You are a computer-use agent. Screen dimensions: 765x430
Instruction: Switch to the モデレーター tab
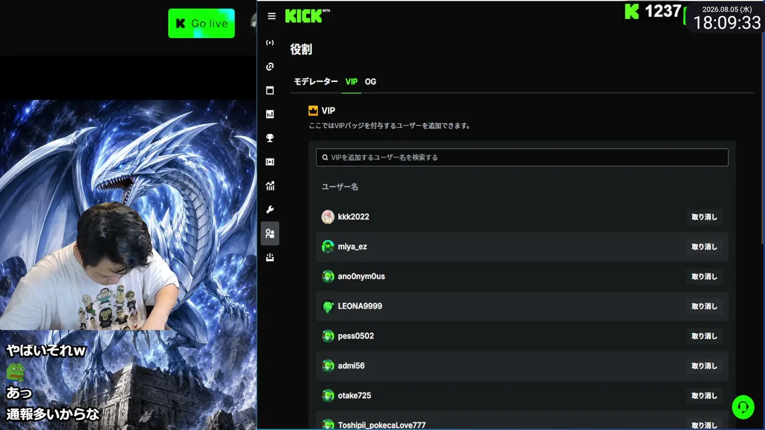point(316,82)
